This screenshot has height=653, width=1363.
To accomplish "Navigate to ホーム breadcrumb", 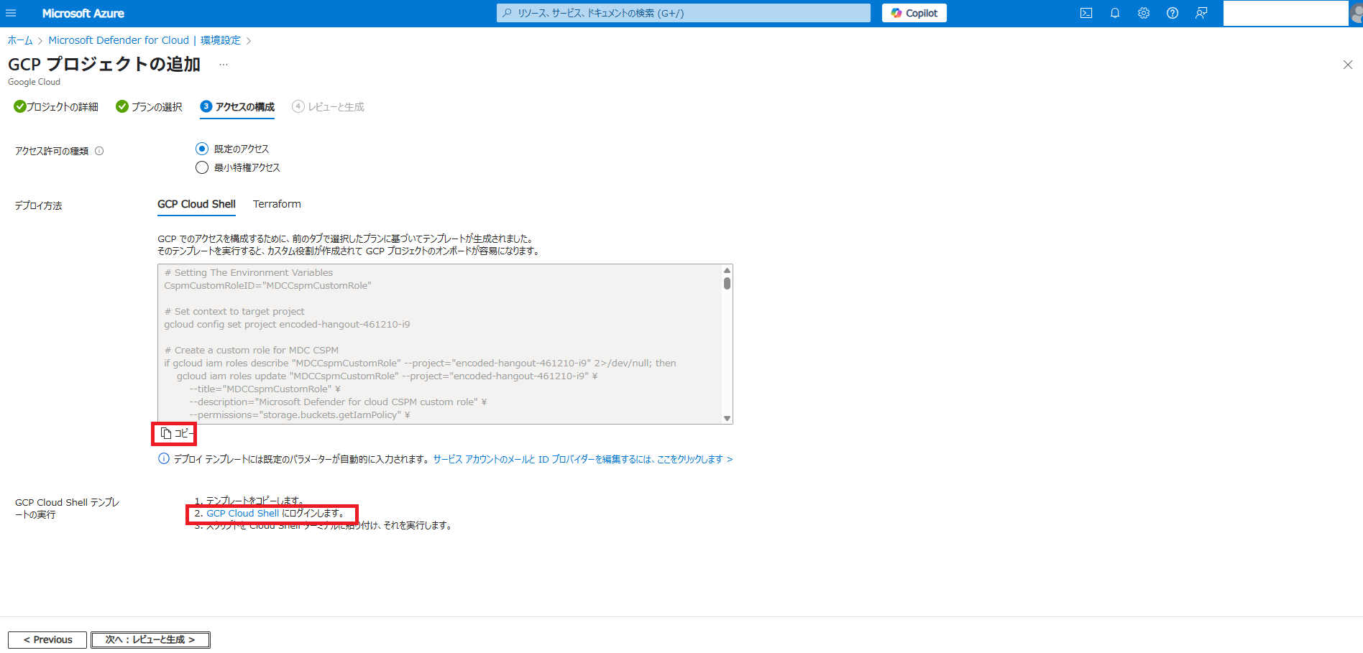I will [x=20, y=40].
